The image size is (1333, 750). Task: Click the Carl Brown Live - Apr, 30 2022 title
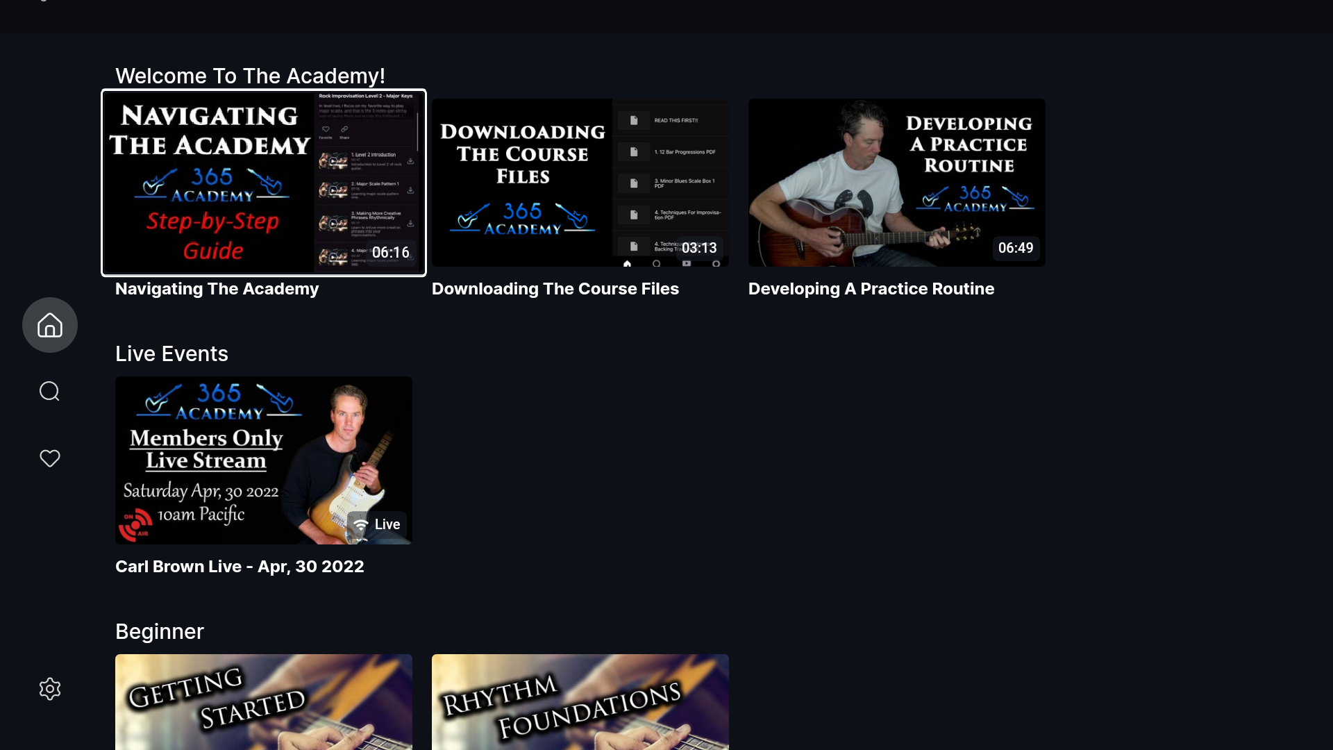pyautogui.click(x=240, y=567)
